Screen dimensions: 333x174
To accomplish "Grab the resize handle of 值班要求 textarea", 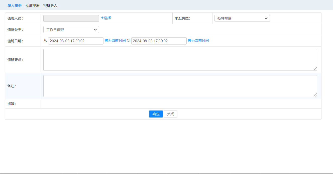I will 315,69.
